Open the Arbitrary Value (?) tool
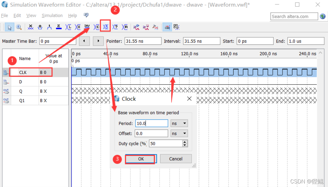Screen dimensions: 328x187 click(115, 27)
